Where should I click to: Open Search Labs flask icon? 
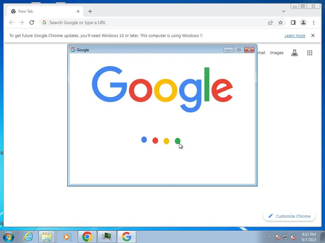pos(294,53)
